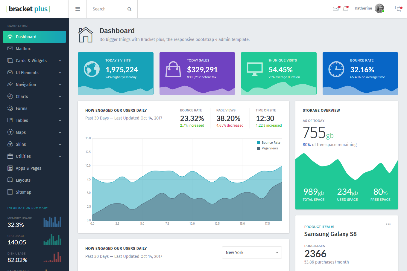This screenshot has height=271, width=407.
Task: Click Katherine's profile avatar
Action: coord(379,8)
